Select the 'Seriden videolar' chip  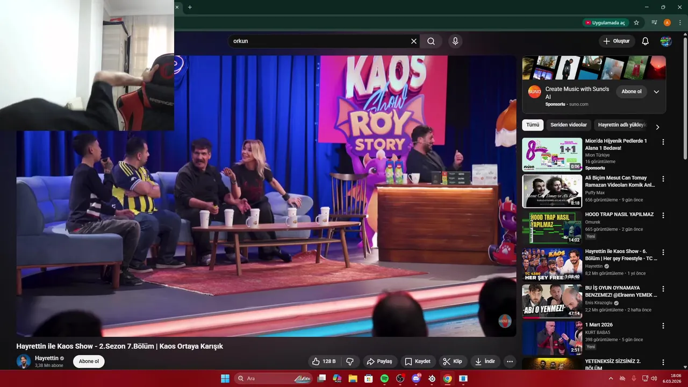(569, 125)
